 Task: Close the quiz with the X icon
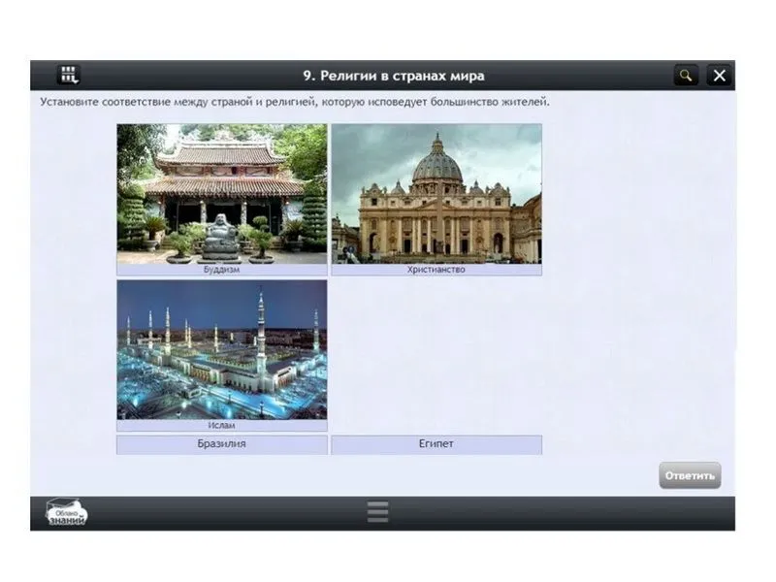(x=719, y=76)
